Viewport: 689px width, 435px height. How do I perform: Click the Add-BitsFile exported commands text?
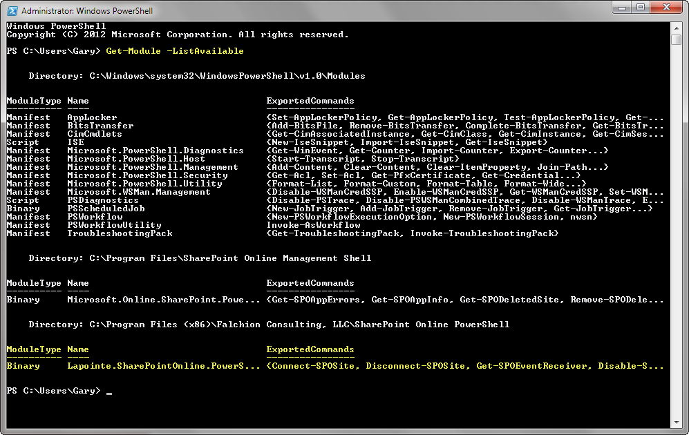465,126
